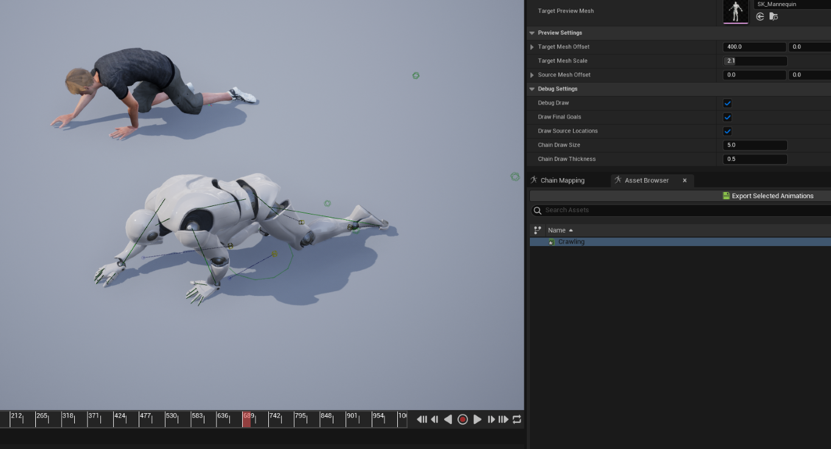Viewport: 831px width, 449px height.
Task: Click the second Target Mesh Offset value field
Action: tap(810, 47)
